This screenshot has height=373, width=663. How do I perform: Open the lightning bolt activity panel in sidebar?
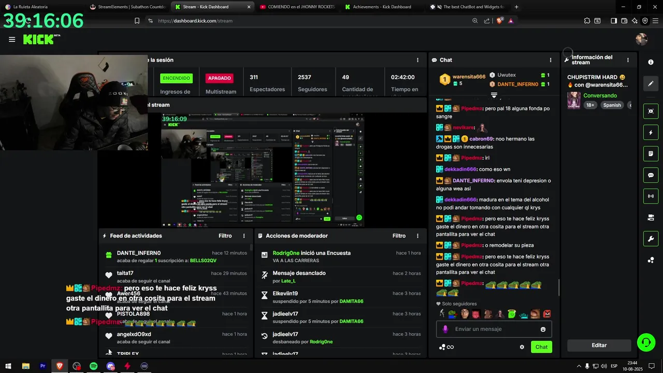651,133
